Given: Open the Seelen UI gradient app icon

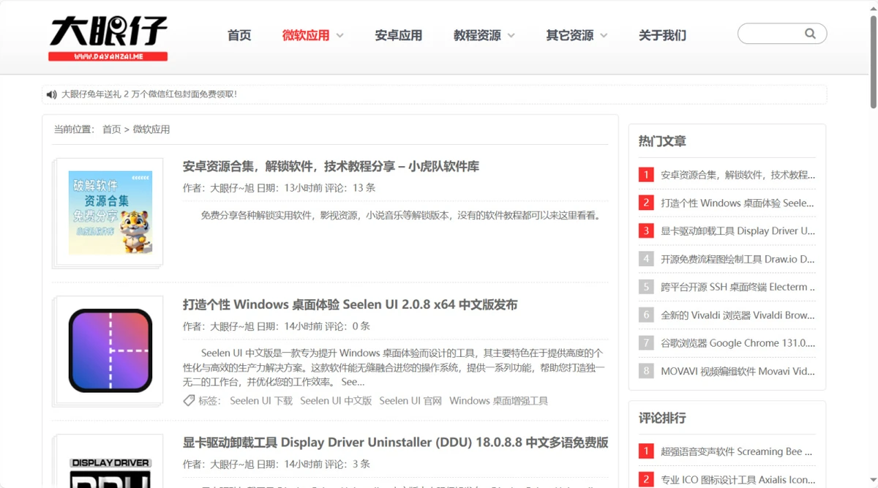Looking at the screenshot, I should click(110, 350).
